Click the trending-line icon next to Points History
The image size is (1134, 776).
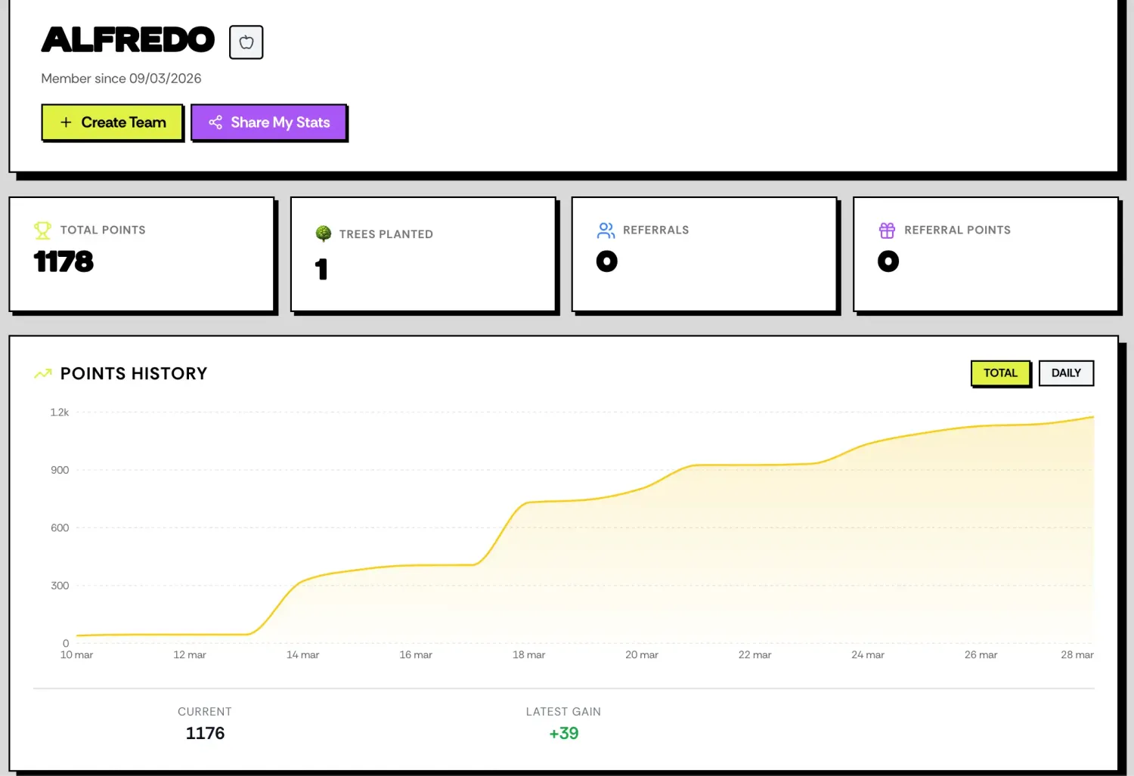pyautogui.click(x=42, y=373)
